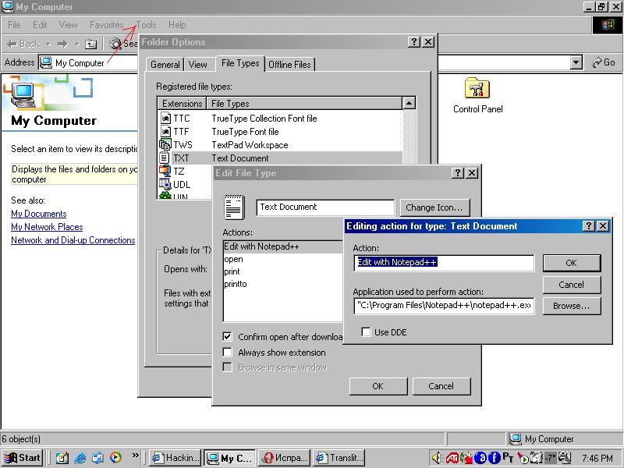Open Network and Dial-up Connections link

pos(73,240)
